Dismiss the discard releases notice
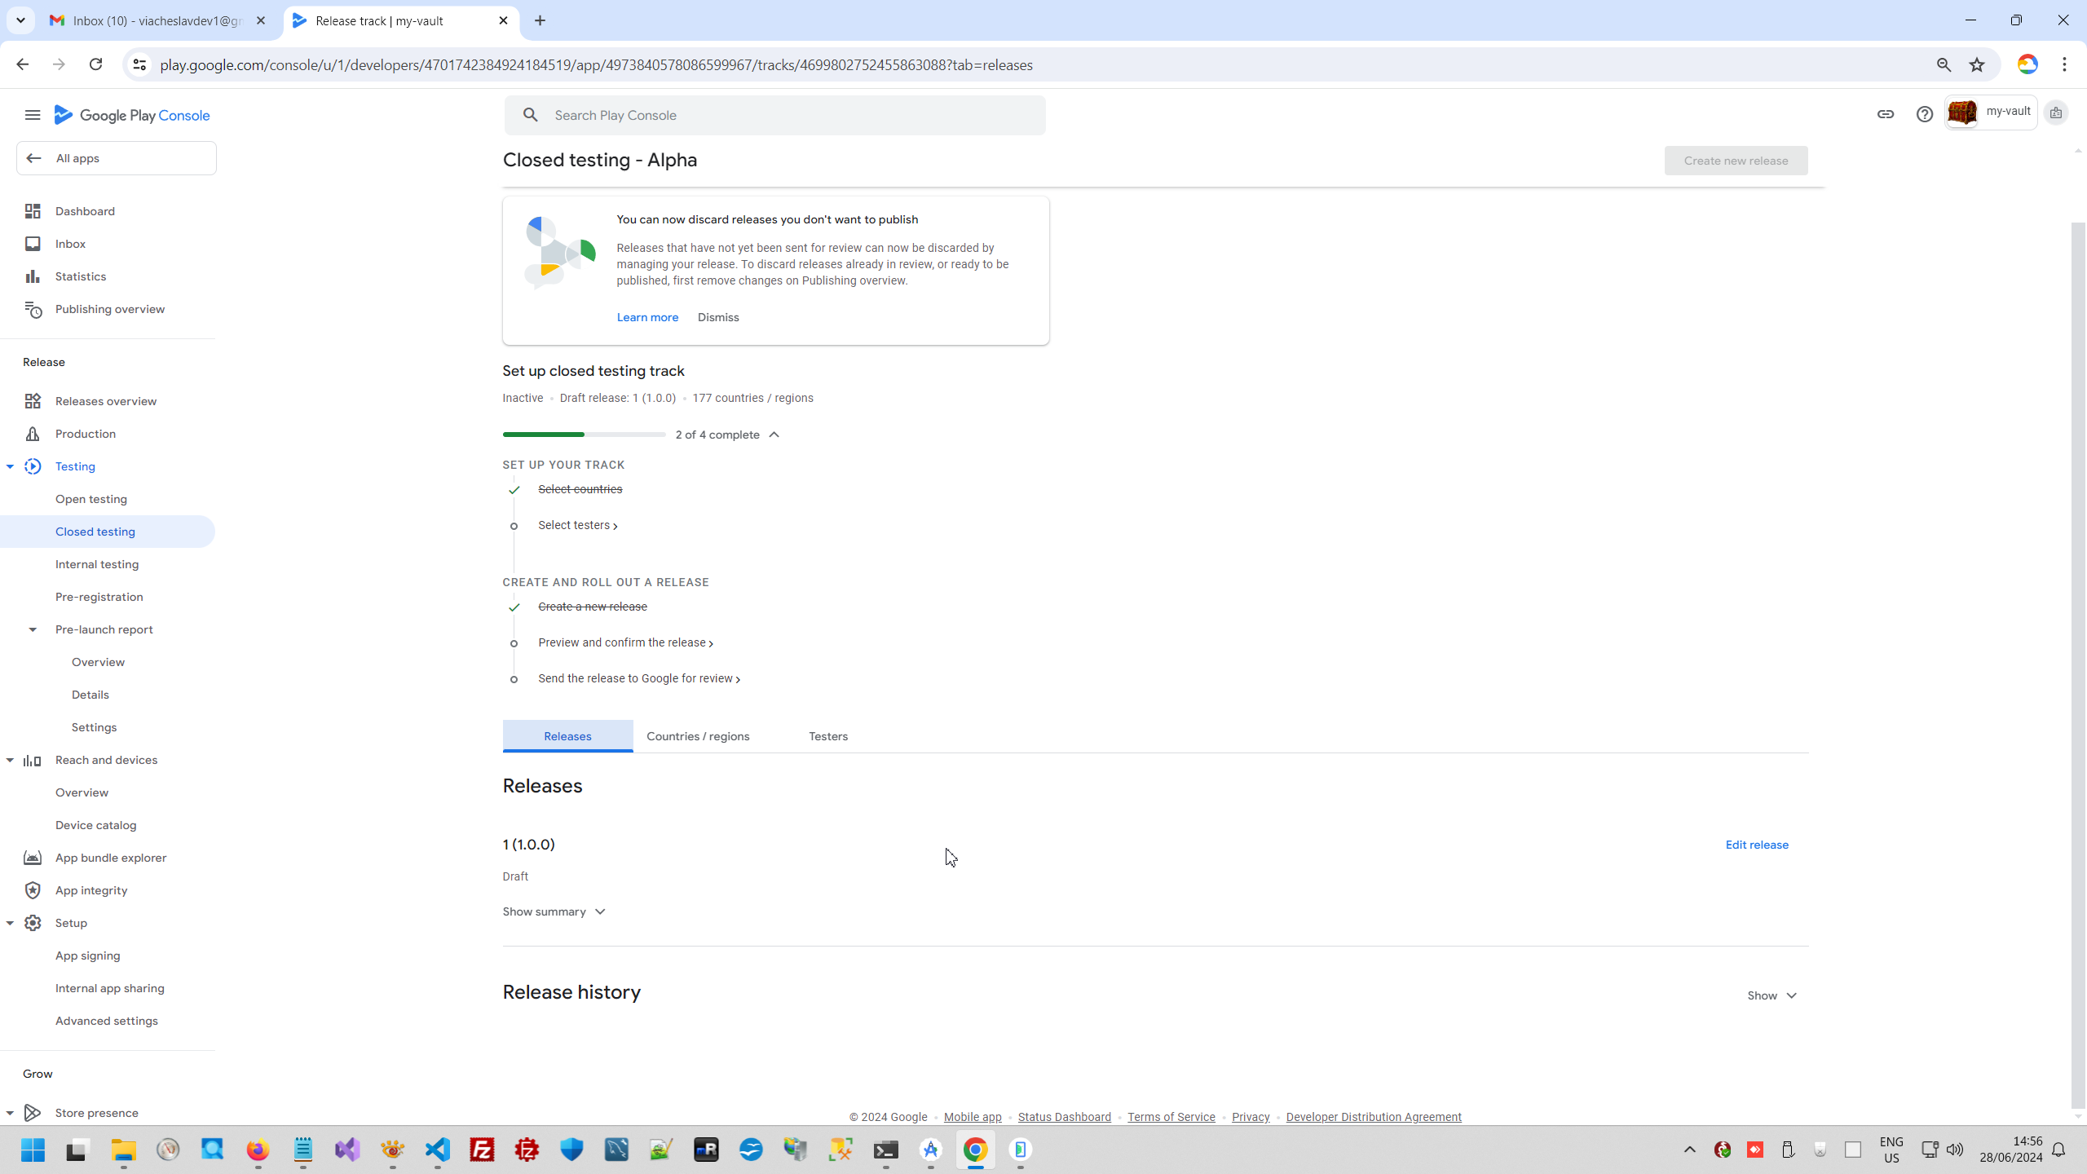 [x=717, y=317]
